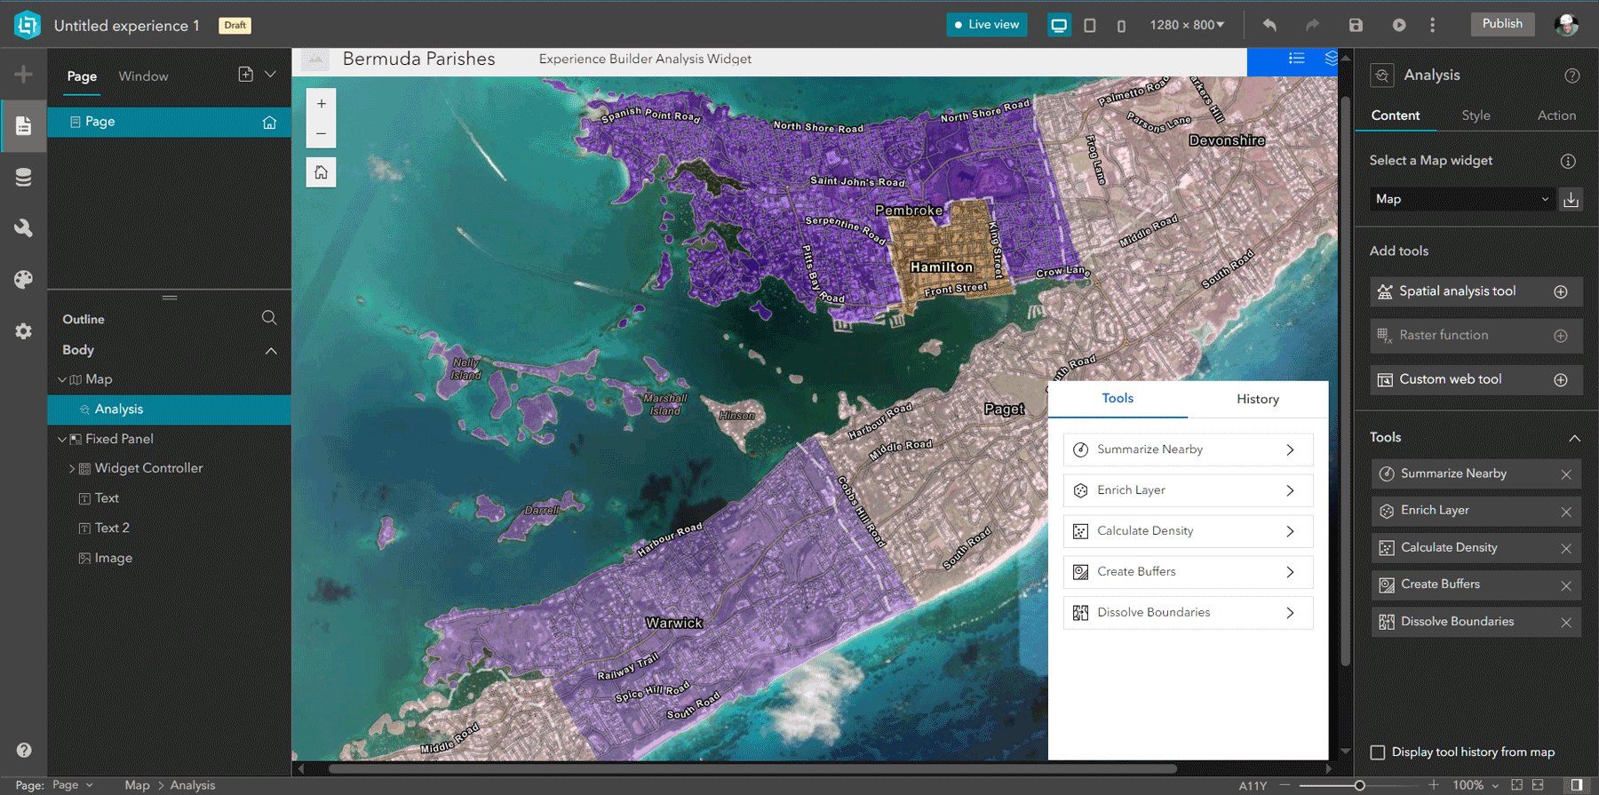Collapse the Tools section
The height and width of the screenshot is (795, 1599).
[x=1574, y=438]
